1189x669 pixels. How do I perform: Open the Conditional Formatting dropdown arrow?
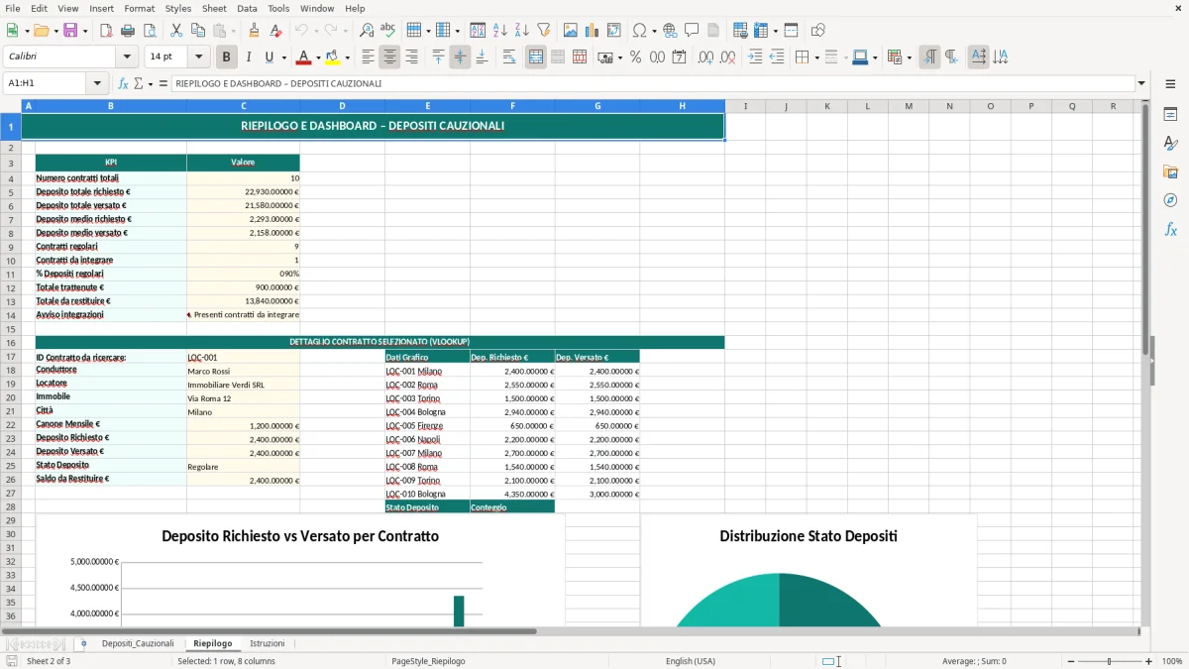[x=909, y=57]
